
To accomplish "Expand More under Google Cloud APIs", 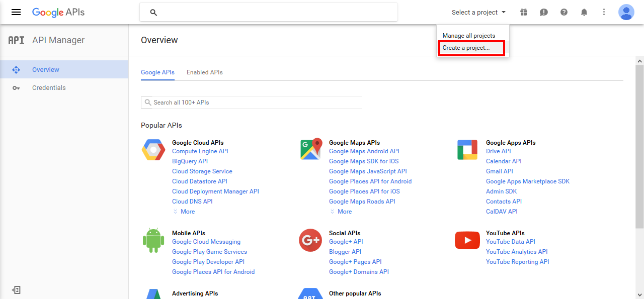I will 184,211.
